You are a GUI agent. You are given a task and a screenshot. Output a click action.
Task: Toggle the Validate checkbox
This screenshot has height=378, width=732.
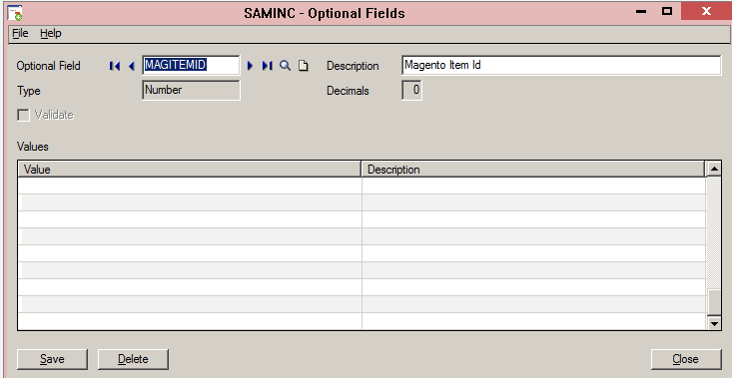[23, 115]
